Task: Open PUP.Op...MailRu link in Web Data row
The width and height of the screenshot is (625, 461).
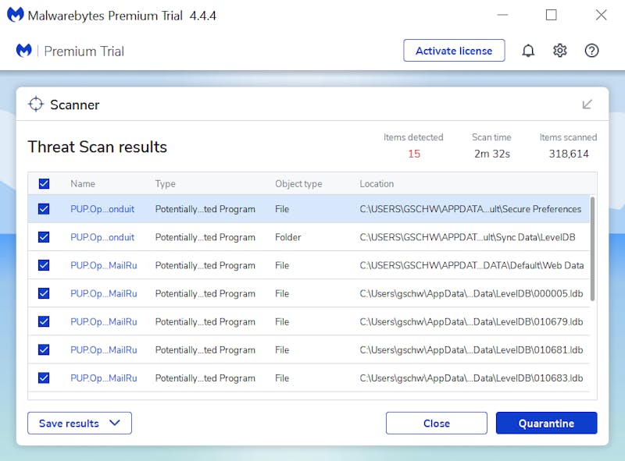Action: (104, 265)
